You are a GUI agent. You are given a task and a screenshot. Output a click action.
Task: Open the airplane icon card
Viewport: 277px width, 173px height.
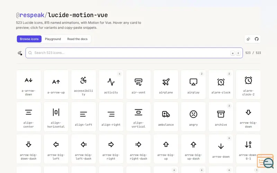tap(166, 84)
